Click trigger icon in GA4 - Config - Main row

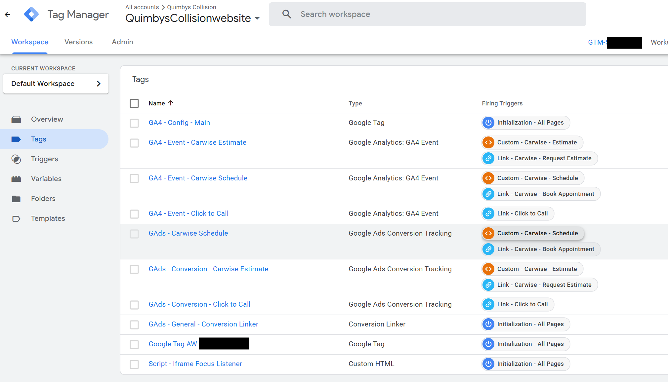tap(488, 123)
